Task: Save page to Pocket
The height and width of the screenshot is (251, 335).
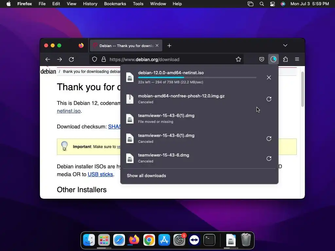Action: pyautogui.click(x=261, y=59)
